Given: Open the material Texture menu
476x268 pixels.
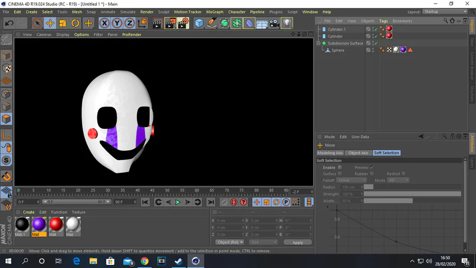Looking at the screenshot, I should coord(79,212).
